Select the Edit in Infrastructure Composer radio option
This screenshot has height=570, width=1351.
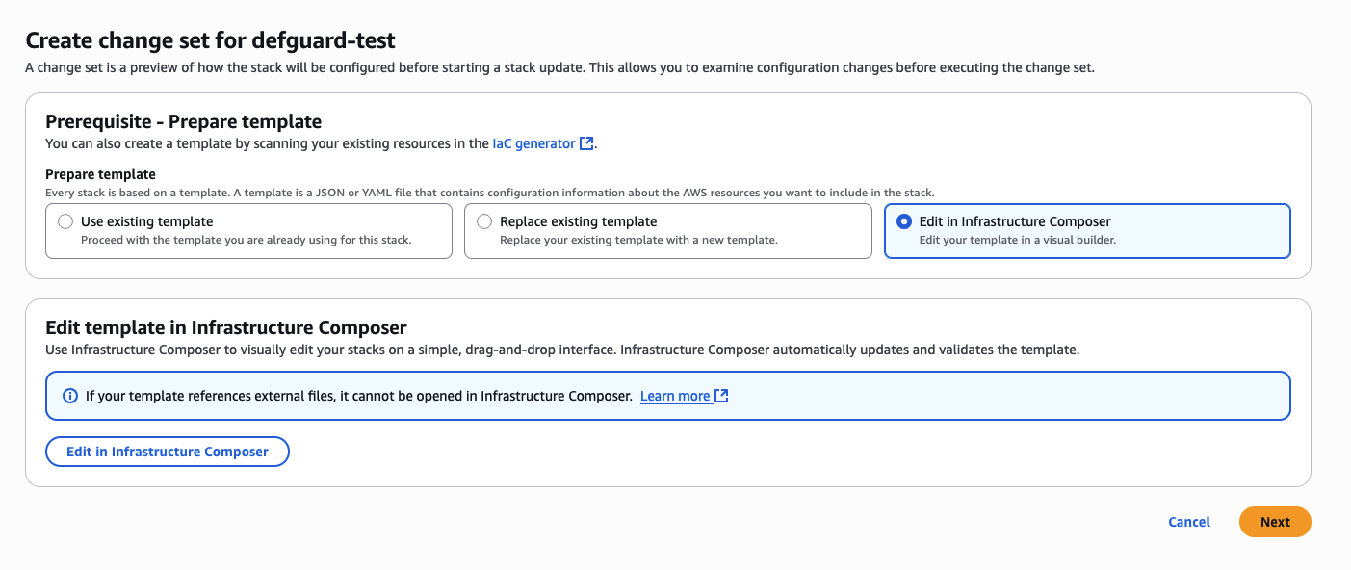click(x=903, y=221)
